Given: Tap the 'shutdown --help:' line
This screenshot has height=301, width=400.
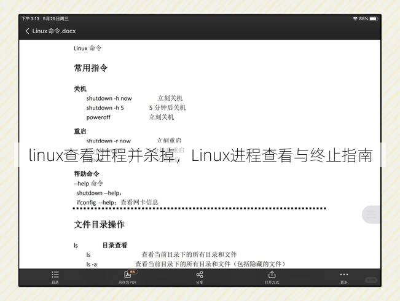Looking at the screenshot, I should tap(99, 193).
